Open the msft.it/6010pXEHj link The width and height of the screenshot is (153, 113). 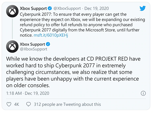(x=51, y=35)
